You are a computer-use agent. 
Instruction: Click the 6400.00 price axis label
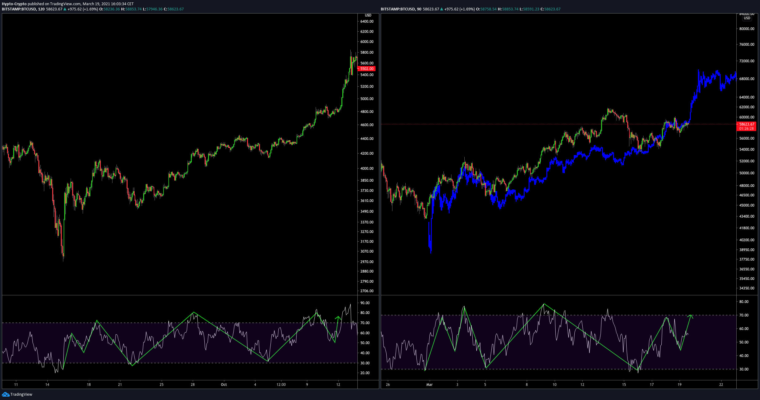[x=367, y=21]
